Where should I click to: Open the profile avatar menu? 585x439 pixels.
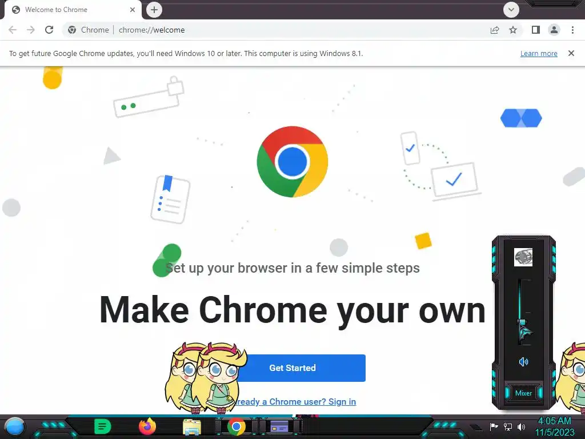554,30
